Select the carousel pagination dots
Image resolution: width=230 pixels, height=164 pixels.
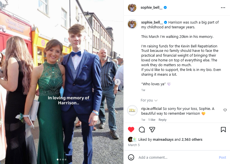[x=62, y=160]
